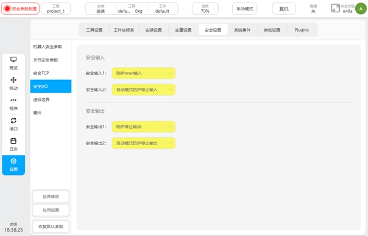Screen dimensions: 368x236
Task: Select the 设置 gear icon in the sidebar
Action: [13, 161]
